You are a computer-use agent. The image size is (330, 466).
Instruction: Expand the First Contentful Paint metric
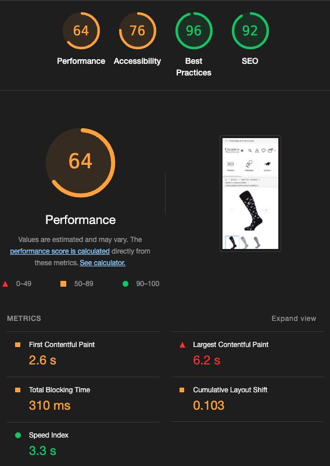tap(83, 354)
